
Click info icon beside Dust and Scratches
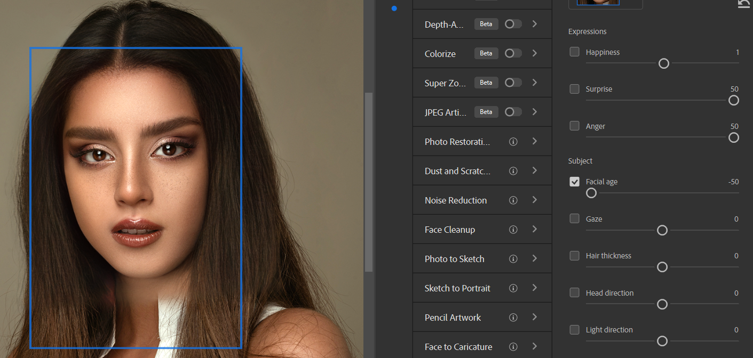(513, 171)
